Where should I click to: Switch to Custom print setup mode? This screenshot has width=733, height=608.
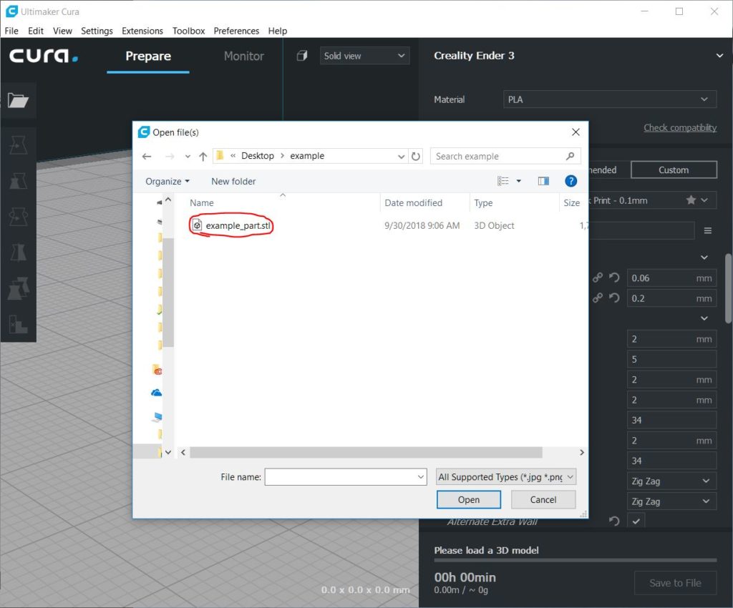tap(674, 170)
